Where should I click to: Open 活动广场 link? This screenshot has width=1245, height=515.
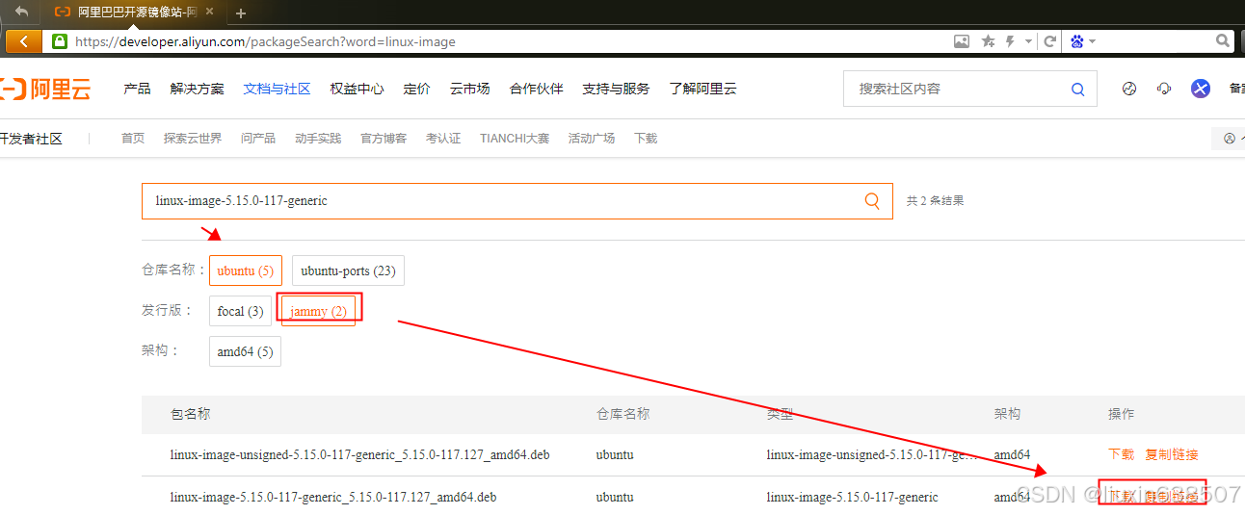(592, 139)
